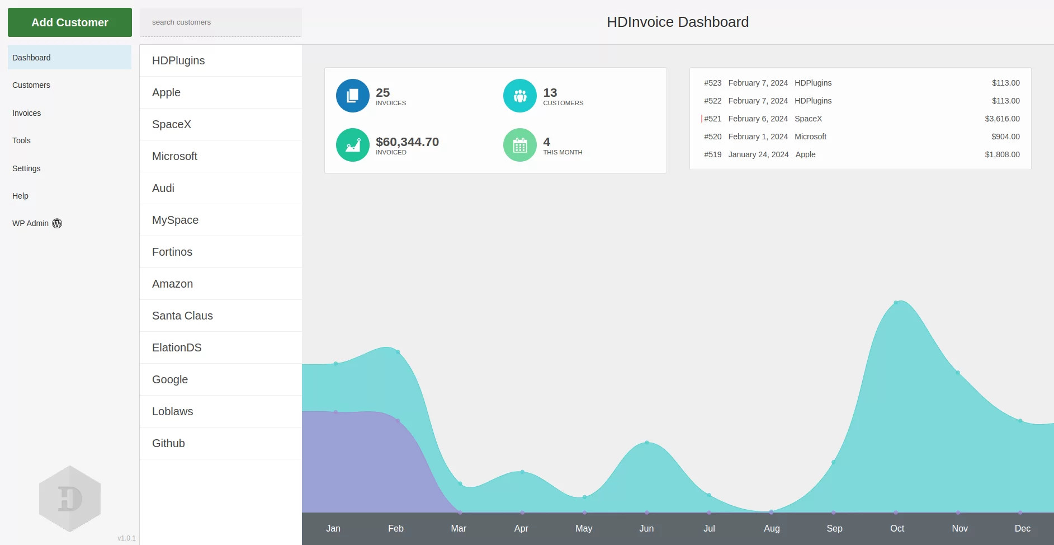This screenshot has width=1054, height=545.
Task: Open the Customers menu item
Action: pyautogui.click(x=31, y=85)
